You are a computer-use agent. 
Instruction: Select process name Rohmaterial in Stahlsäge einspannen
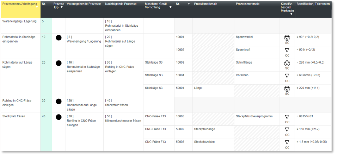pyautogui.click(x=19, y=39)
